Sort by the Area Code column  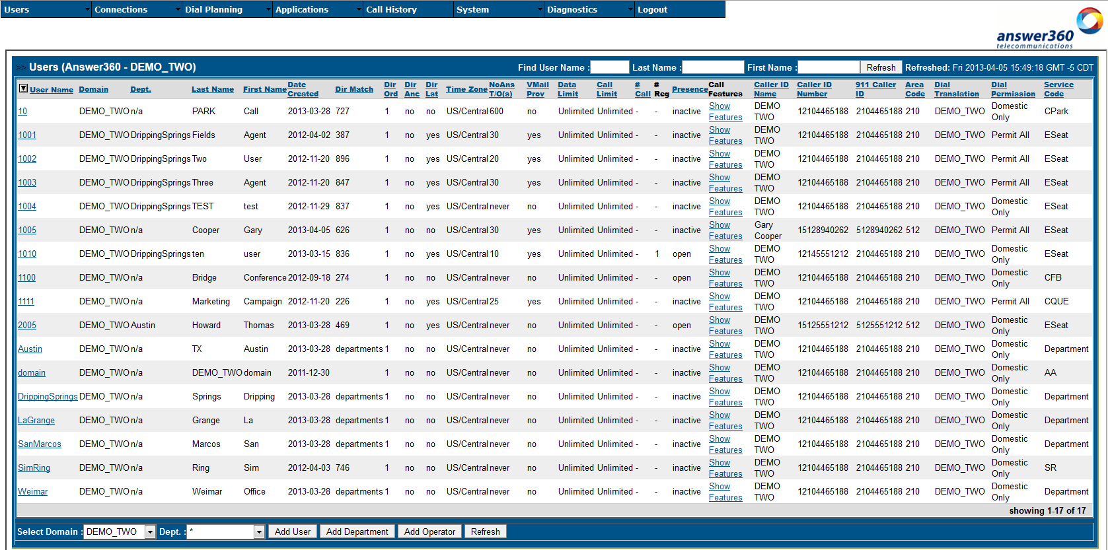(914, 89)
